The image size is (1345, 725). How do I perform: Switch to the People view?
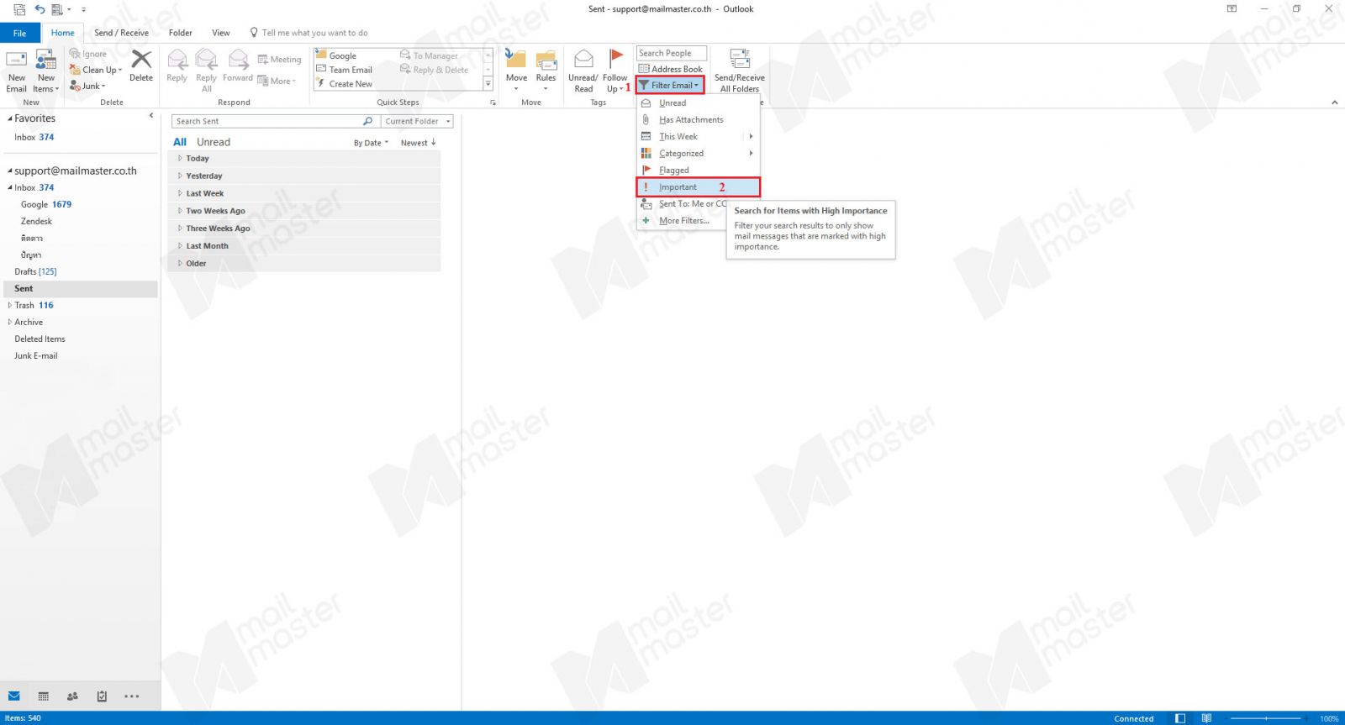[x=72, y=696]
